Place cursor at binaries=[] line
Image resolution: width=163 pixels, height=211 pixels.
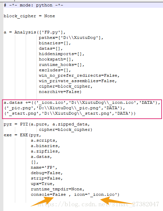(55, 43)
